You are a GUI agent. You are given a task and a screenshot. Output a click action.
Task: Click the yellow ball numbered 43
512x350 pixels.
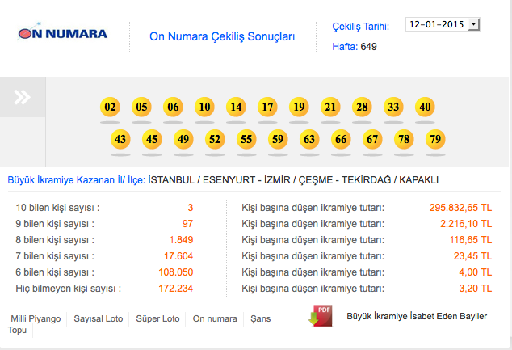point(120,139)
